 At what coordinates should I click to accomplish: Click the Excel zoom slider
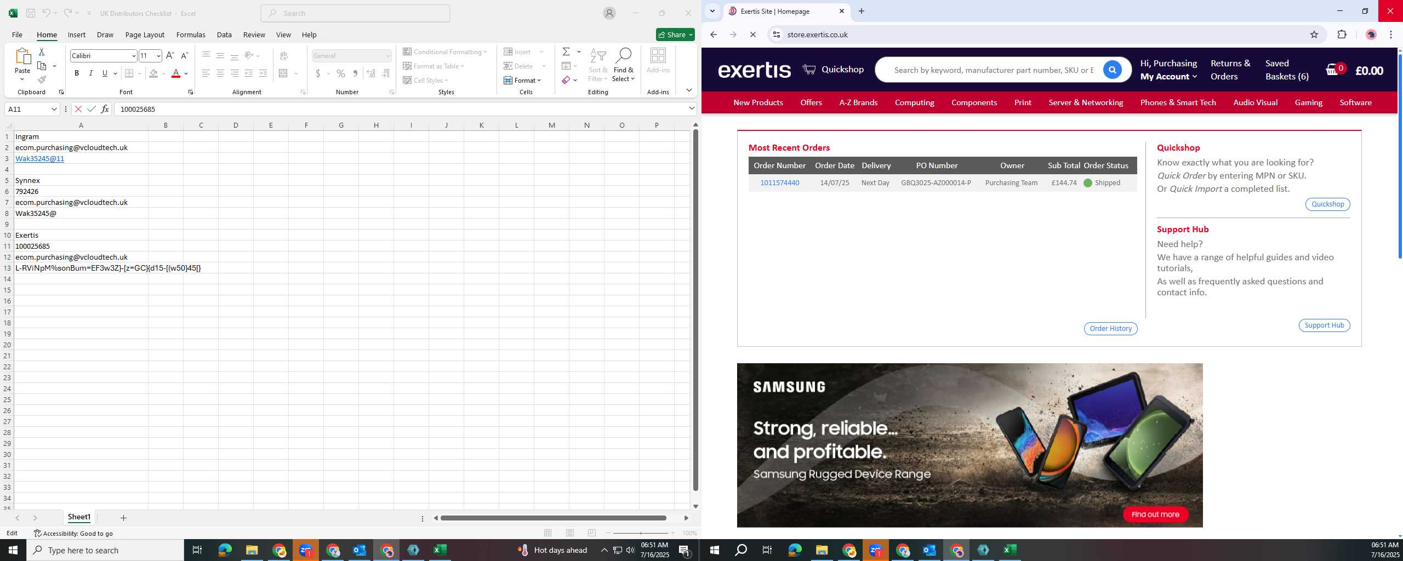click(641, 533)
